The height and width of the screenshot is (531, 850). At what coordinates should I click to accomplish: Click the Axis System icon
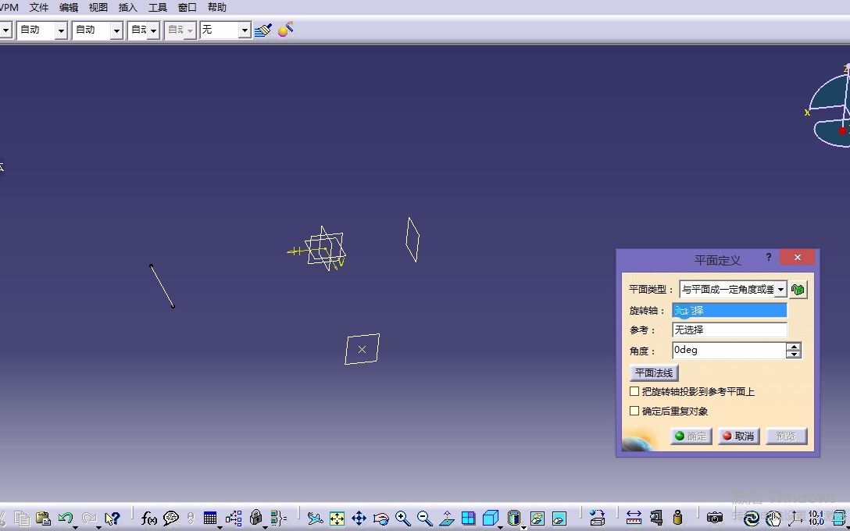795,519
